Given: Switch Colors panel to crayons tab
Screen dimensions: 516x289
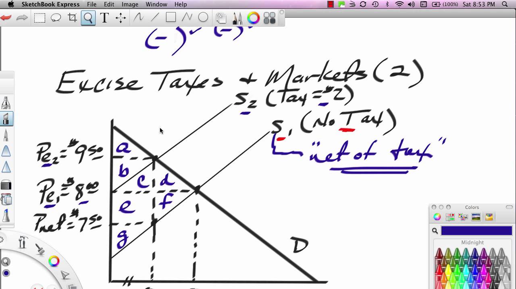Looking at the screenshot, I should (489, 217).
